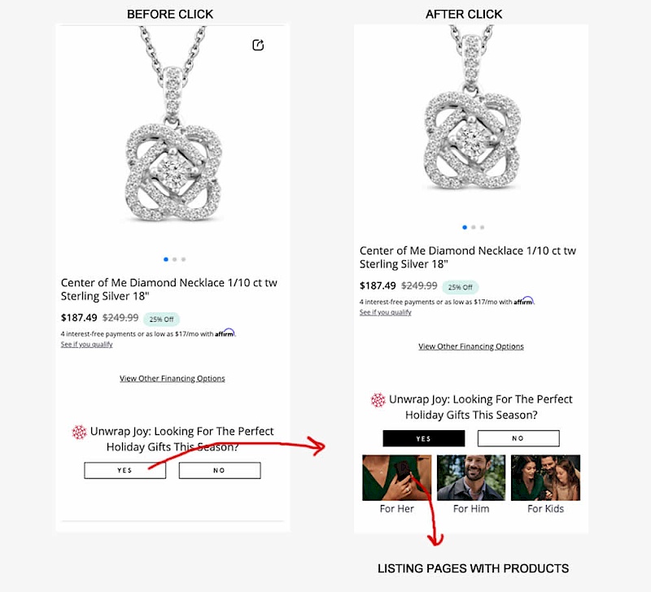Click the share icon above the necklace
The width and height of the screenshot is (651, 592).
[258, 46]
